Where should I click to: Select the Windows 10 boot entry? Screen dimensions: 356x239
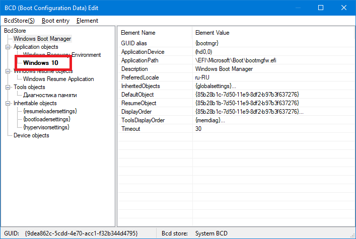coord(41,63)
